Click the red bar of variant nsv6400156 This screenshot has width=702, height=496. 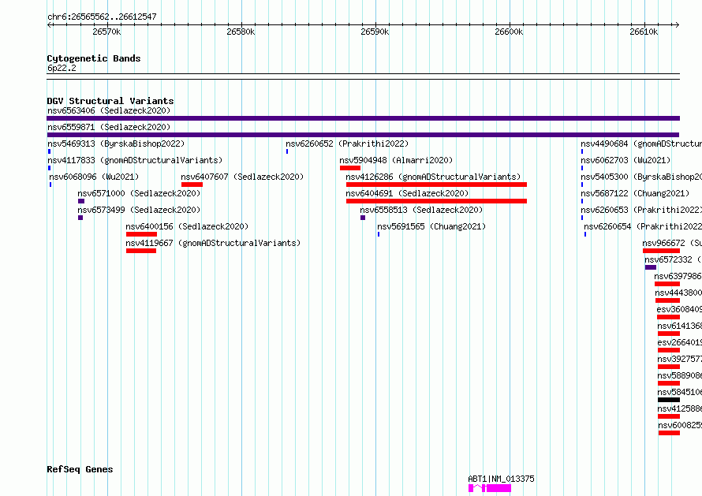pos(141,234)
